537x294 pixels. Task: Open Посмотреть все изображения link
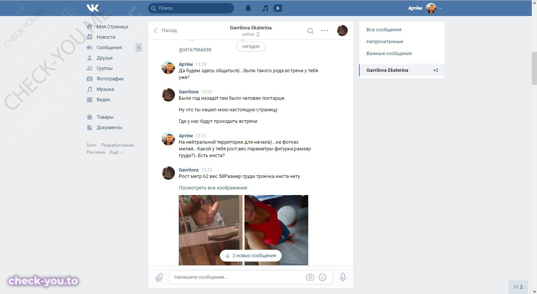(213, 188)
